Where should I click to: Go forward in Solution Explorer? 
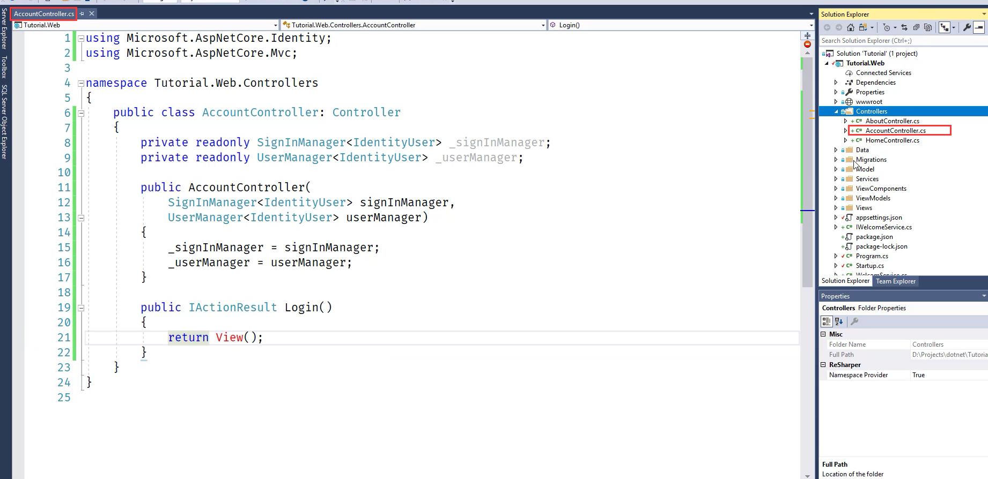(x=839, y=27)
